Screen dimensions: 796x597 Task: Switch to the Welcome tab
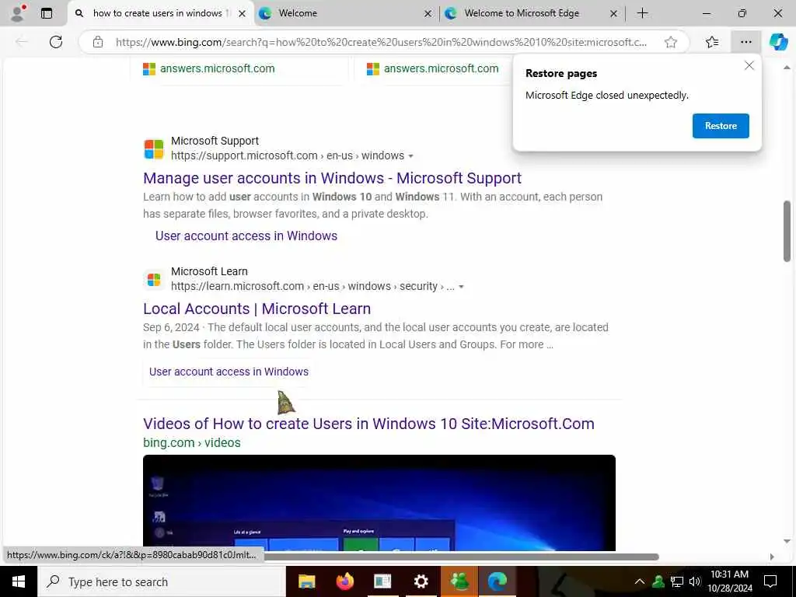pos(345,14)
